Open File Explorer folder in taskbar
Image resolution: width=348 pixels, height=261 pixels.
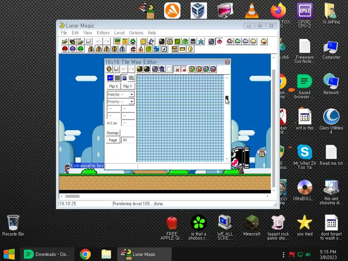[x=106, y=254]
